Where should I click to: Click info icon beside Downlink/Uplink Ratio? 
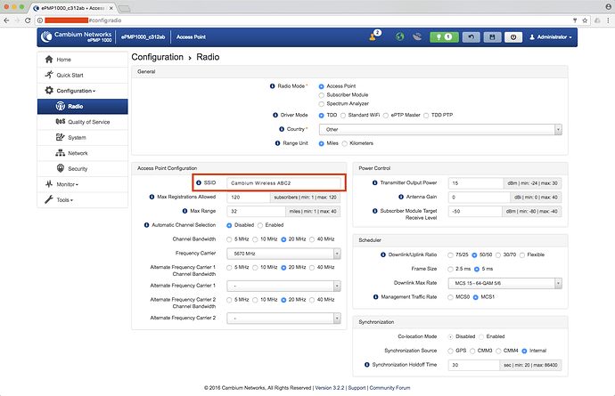pos(382,255)
